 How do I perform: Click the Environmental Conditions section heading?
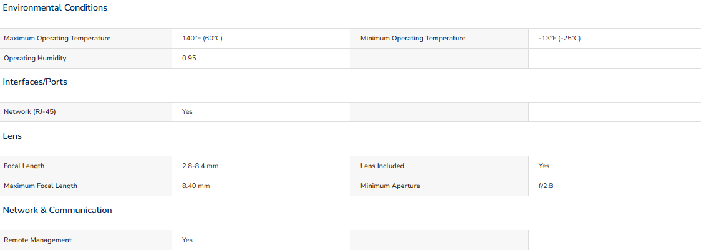coord(55,7)
